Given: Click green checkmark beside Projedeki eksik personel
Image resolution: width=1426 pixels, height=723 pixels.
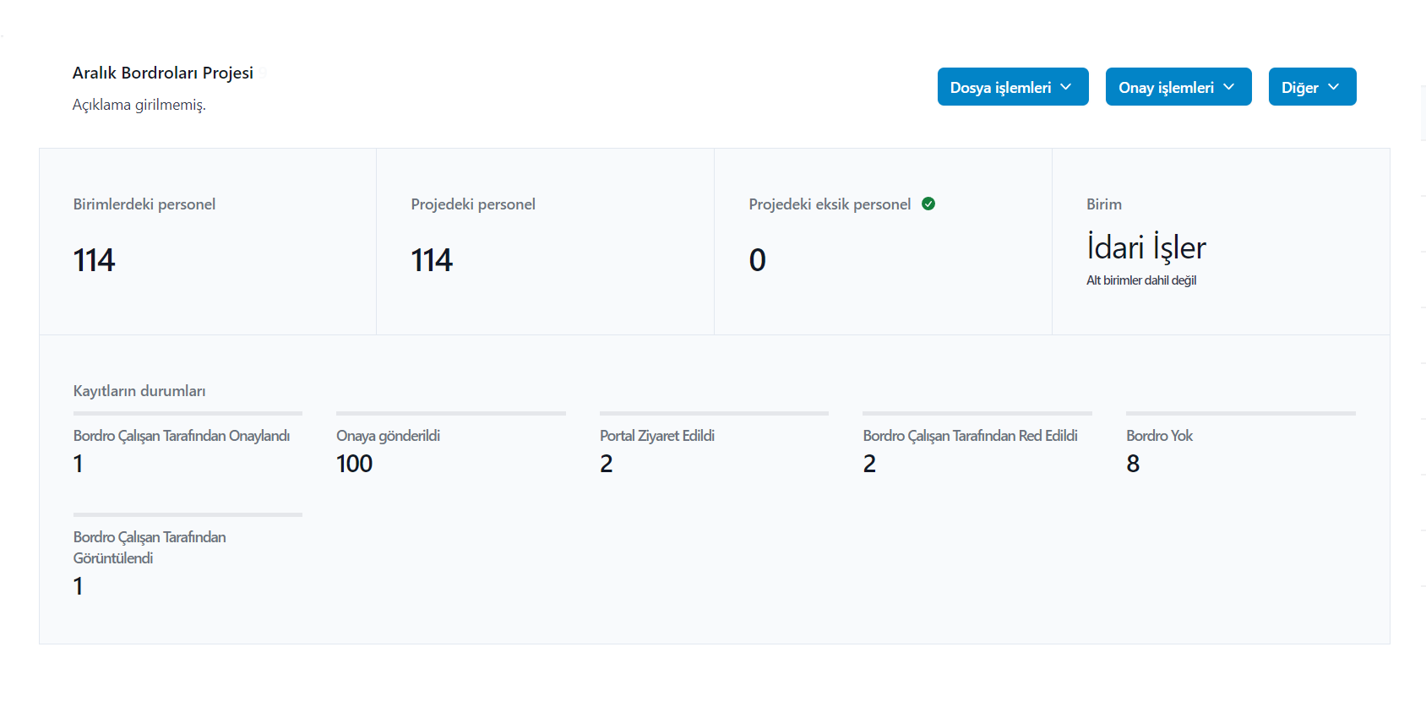Looking at the screenshot, I should pyautogui.click(x=928, y=204).
